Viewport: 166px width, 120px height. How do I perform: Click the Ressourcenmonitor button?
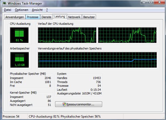[78, 104]
